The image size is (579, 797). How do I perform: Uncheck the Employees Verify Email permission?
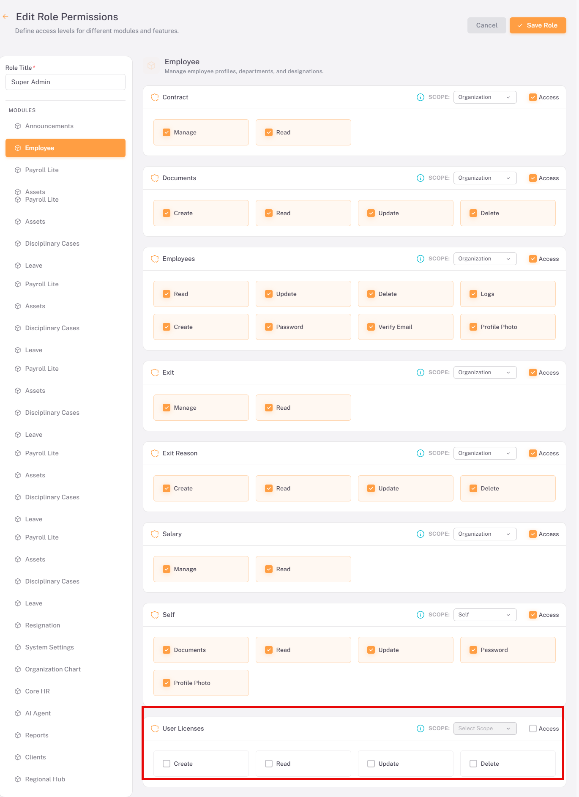pos(371,327)
